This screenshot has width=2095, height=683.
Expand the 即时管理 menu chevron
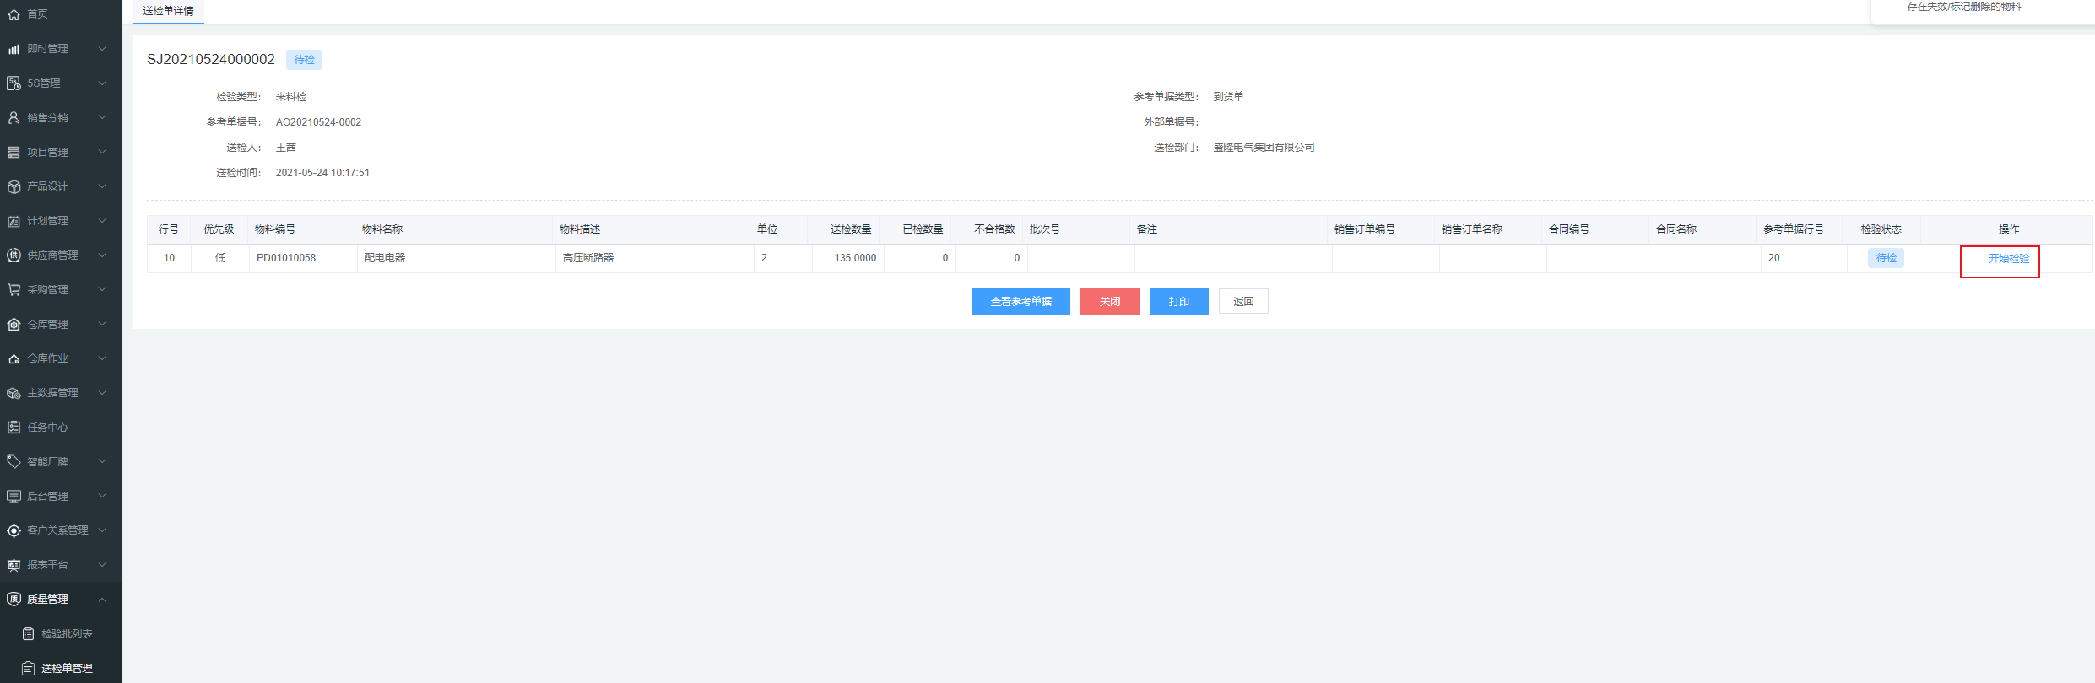click(x=102, y=49)
